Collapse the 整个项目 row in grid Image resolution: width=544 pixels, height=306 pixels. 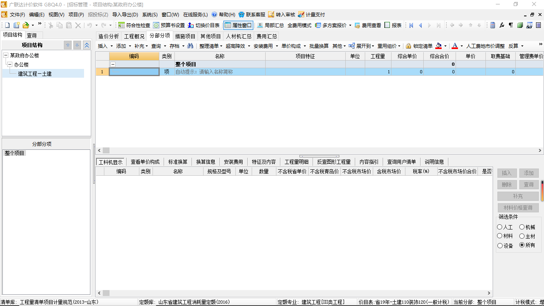(113, 64)
